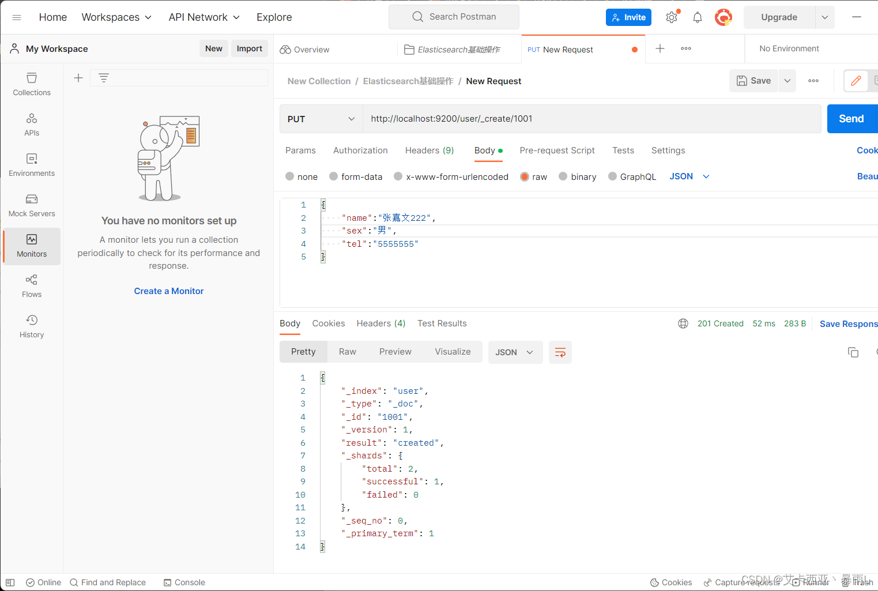Click the pencil edit icon

pyautogui.click(x=856, y=81)
